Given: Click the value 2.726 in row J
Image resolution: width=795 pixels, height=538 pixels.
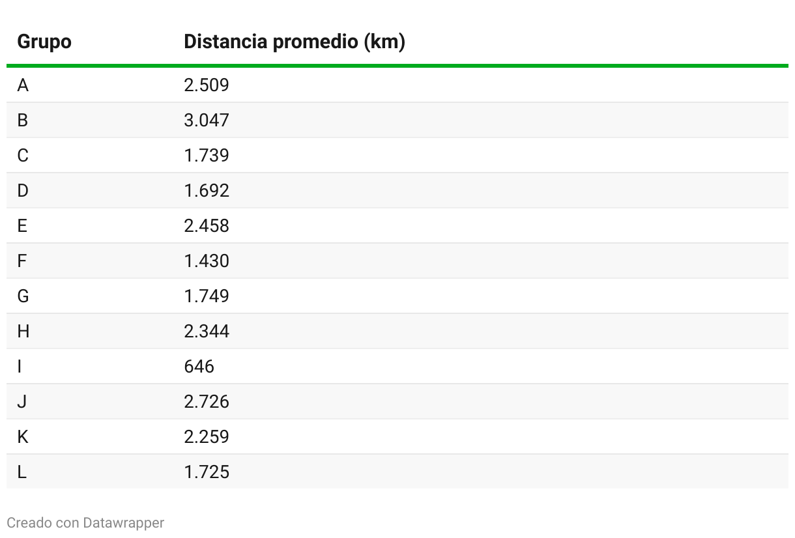Looking at the screenshot, I should pyautogui.click(x=207, y=402).
